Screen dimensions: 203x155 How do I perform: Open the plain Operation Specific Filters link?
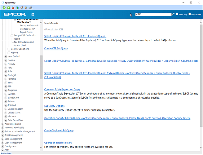[58, 143]
